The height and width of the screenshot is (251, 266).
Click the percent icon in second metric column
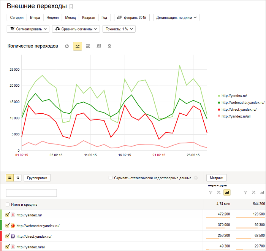pos(253,192)
